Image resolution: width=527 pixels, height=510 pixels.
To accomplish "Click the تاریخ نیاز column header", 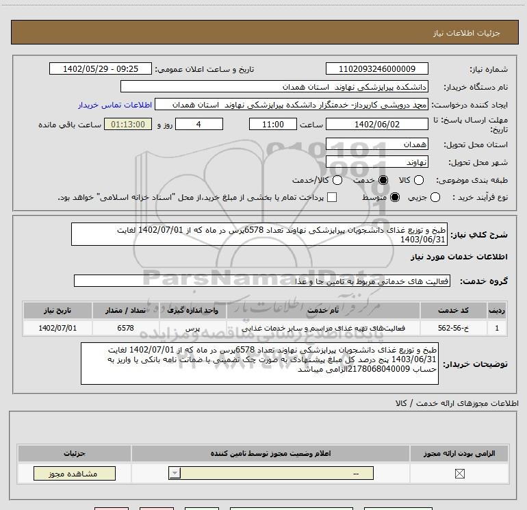I will [x=57, y=310].
